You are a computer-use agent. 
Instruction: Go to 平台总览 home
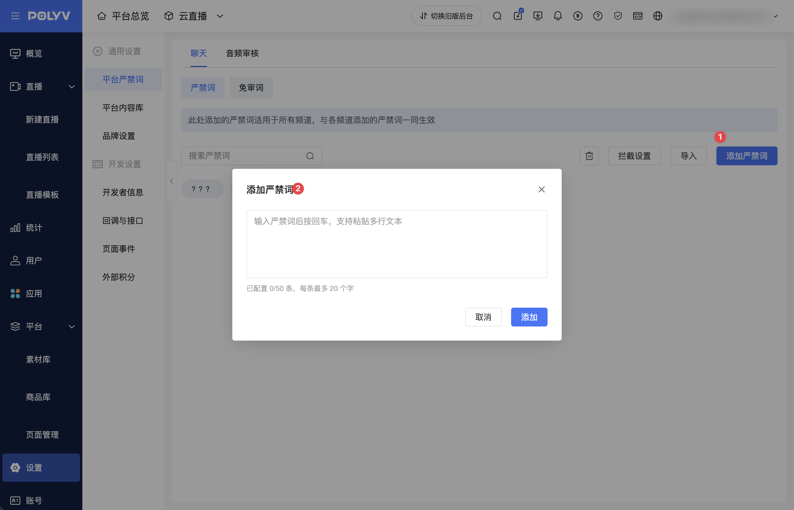(x=123, y=16)
